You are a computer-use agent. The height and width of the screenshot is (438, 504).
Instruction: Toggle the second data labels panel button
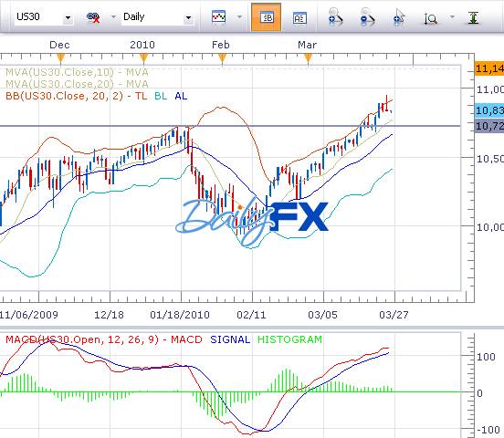click(299, 18)
